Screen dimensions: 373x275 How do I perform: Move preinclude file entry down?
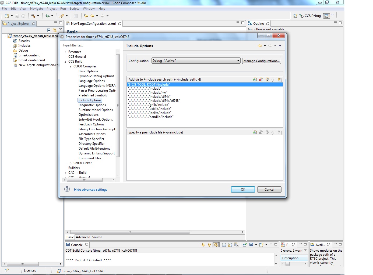pos(279,132)
